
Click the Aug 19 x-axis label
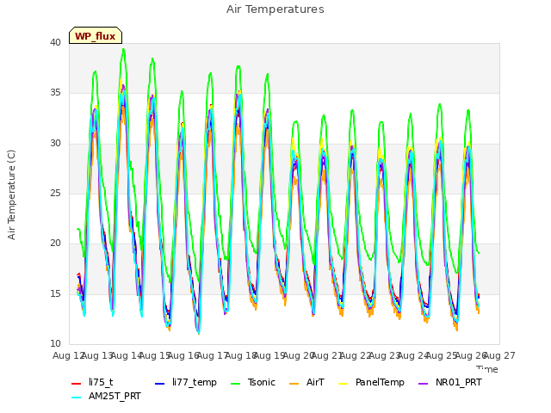pyautogui.click(x=269, y=355)
